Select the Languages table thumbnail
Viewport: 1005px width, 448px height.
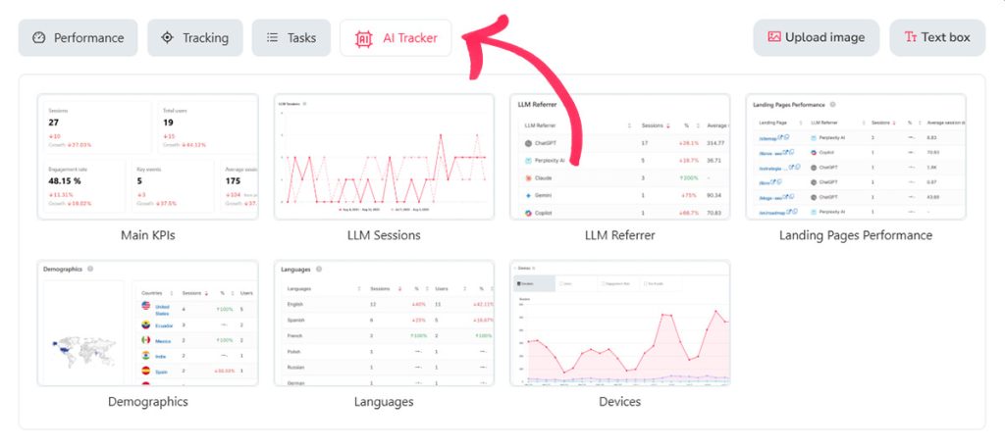pos(384,324)
